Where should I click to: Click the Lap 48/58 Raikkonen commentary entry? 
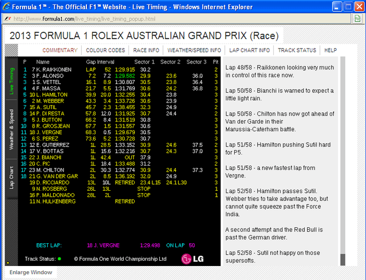(x=280, y=71)
